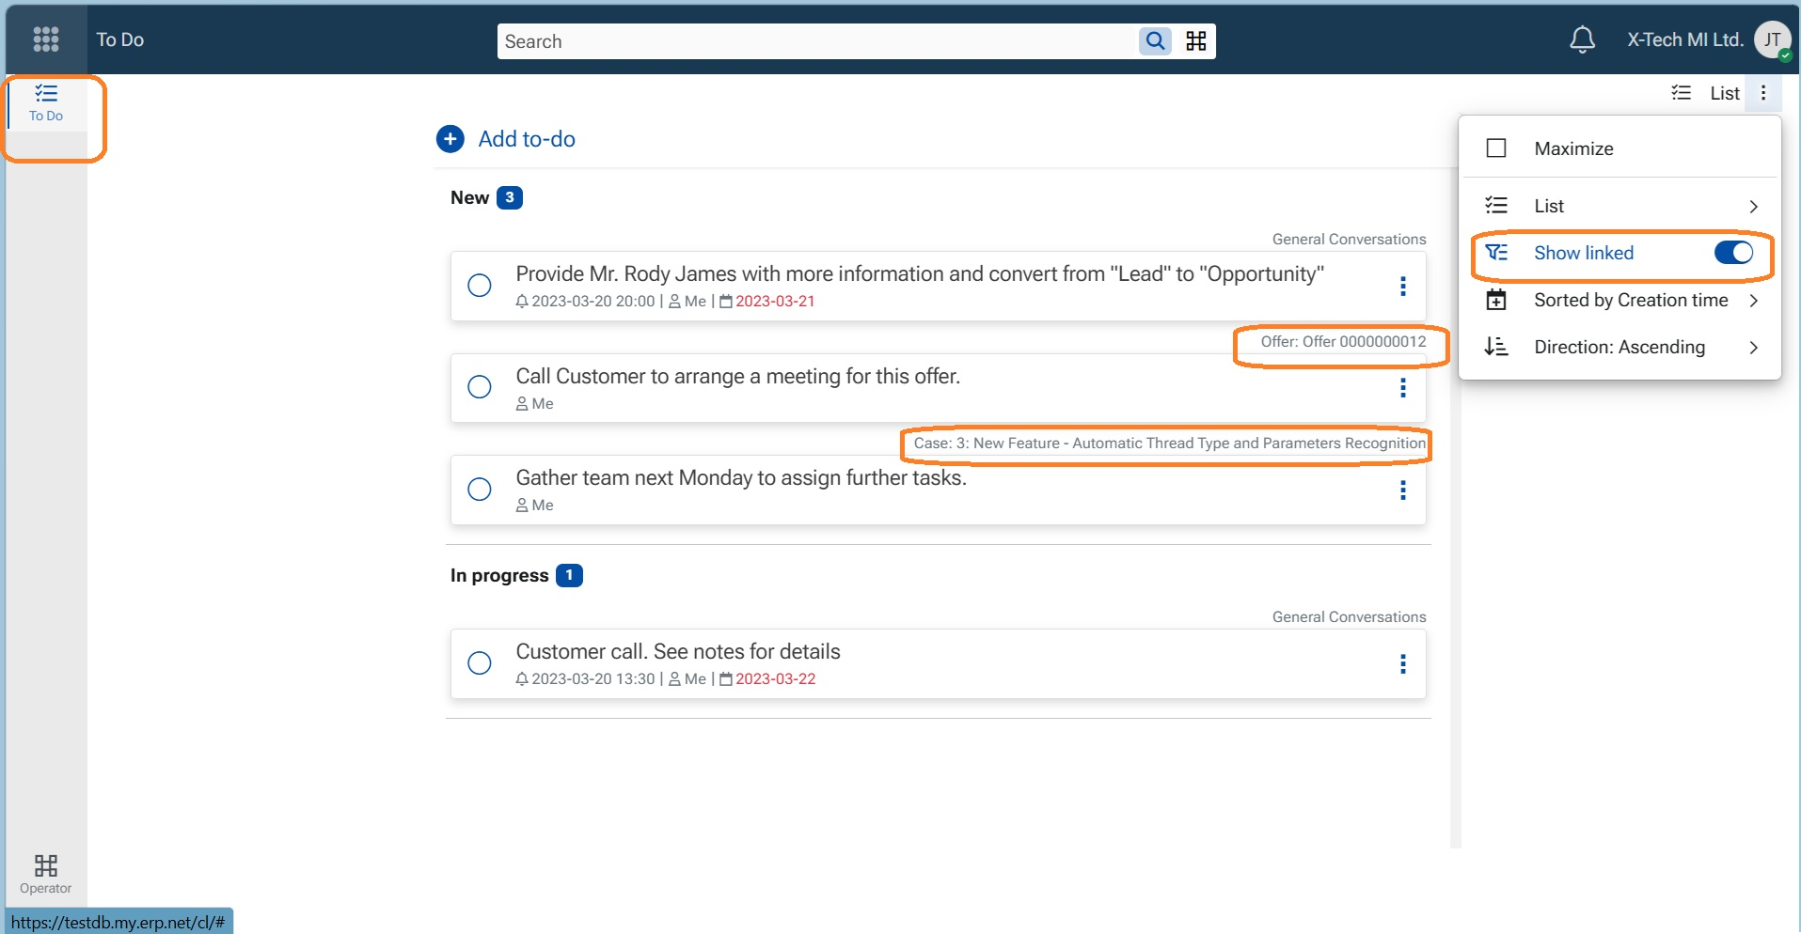Mark 'Call Customer to arrange' task complete

pos(480,387)
